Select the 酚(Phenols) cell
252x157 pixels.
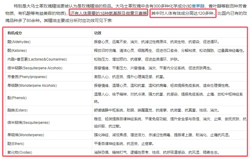49,98
